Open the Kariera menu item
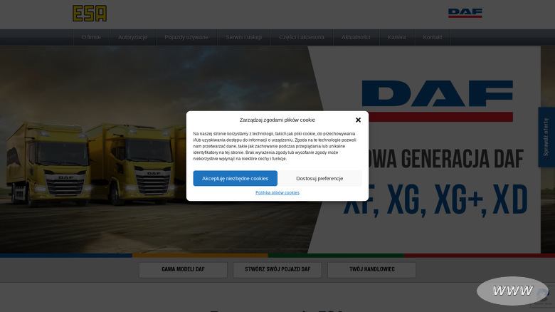 [x=397, y=37]
